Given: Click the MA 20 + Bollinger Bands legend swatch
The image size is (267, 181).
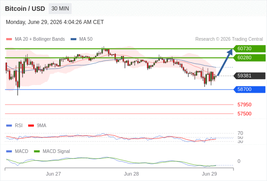Looking at the screenshot, I should click(x=9, y=39).
